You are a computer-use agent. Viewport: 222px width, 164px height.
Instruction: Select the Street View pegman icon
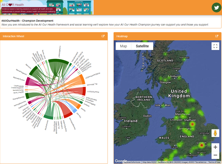pos(215,133)
